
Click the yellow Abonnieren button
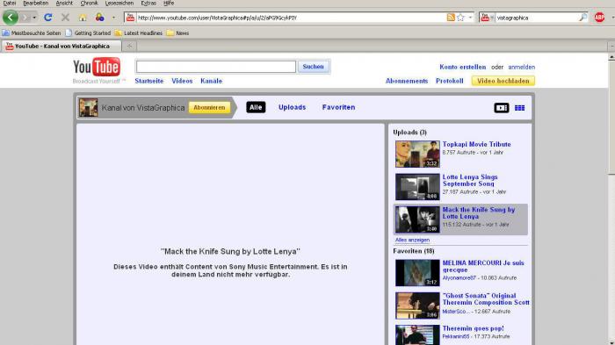(x=209, y=107)
